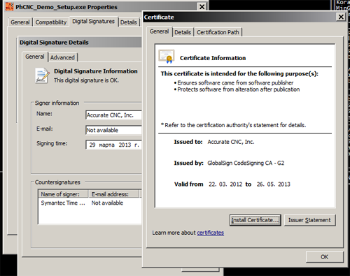Click 'This digital signature is OK.' text

86,80
